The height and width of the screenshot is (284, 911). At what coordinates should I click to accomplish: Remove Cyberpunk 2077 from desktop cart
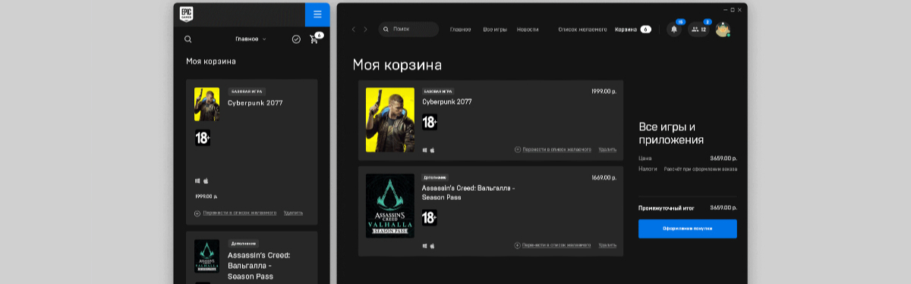[x=607, y=150]
